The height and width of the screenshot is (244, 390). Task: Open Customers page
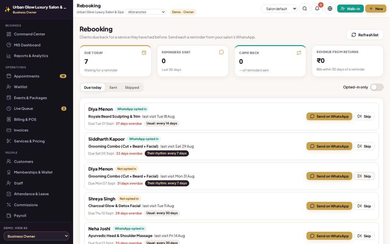tap(37, 161)
